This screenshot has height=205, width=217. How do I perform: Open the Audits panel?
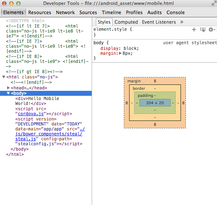[154, 12]
